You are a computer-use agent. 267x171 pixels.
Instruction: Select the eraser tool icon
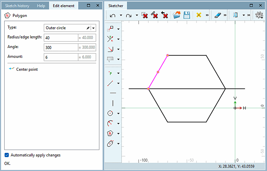coord(218,15)
